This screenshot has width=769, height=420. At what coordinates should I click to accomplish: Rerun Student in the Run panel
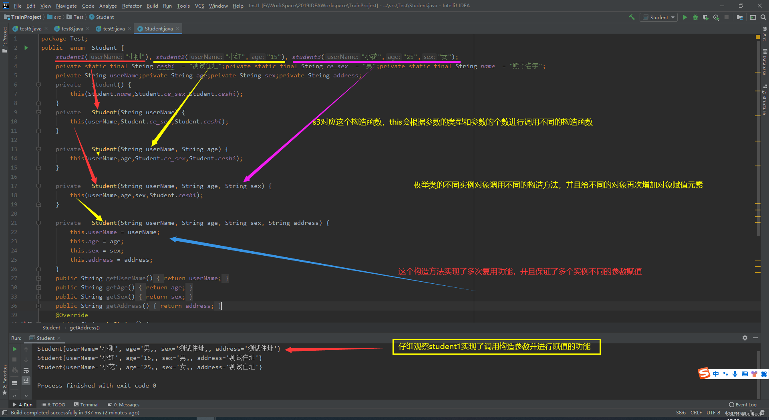(x=14, y=349)
